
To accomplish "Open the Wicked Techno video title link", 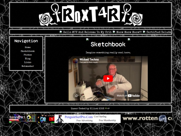I will [x=89, y=59].
